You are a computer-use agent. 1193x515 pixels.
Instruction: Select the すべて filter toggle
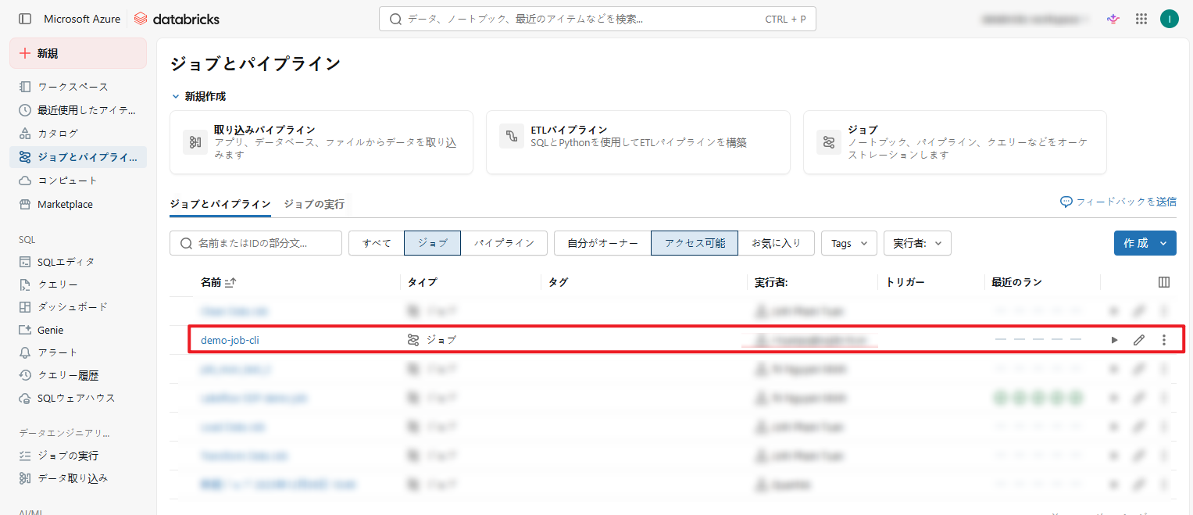pyautogui.click(x=377, y=243)
